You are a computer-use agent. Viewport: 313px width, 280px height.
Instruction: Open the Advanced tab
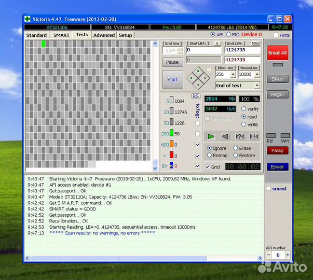(x=104, y=35)
